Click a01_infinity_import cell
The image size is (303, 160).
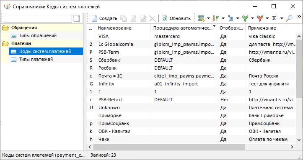(x=184, y=84)
